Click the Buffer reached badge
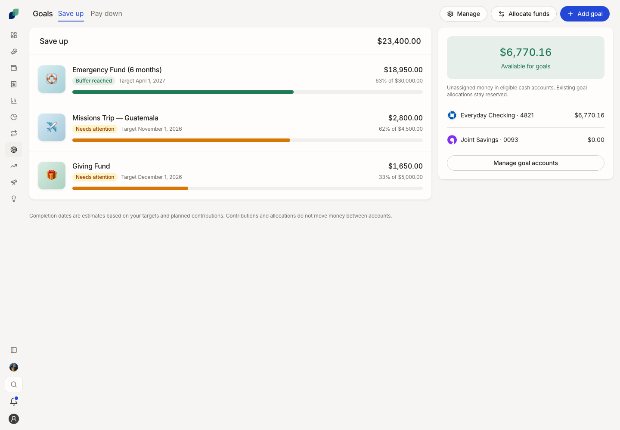The image size is (620, 430). [x=94, y=81]
